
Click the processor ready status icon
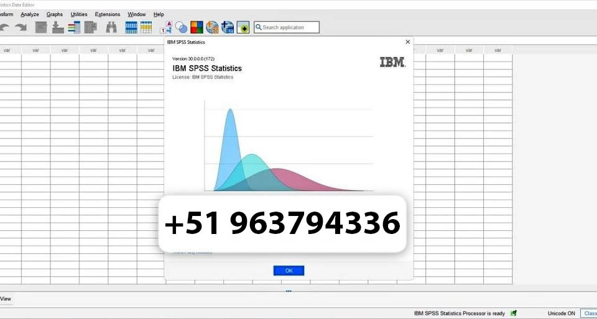pyautogui.click(x=514, y=313)
